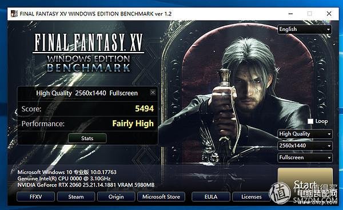
Task: Open the High Quality preset dropdown
Action: 305,134
